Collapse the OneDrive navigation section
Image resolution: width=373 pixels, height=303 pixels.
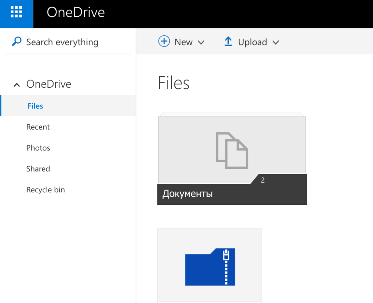pyautogui.click(x=17, y=85)
